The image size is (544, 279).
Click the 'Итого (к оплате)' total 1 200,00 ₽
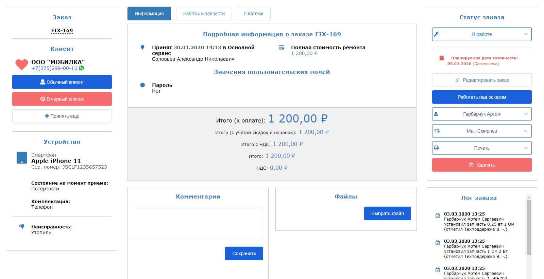click(x=298, y=118)
